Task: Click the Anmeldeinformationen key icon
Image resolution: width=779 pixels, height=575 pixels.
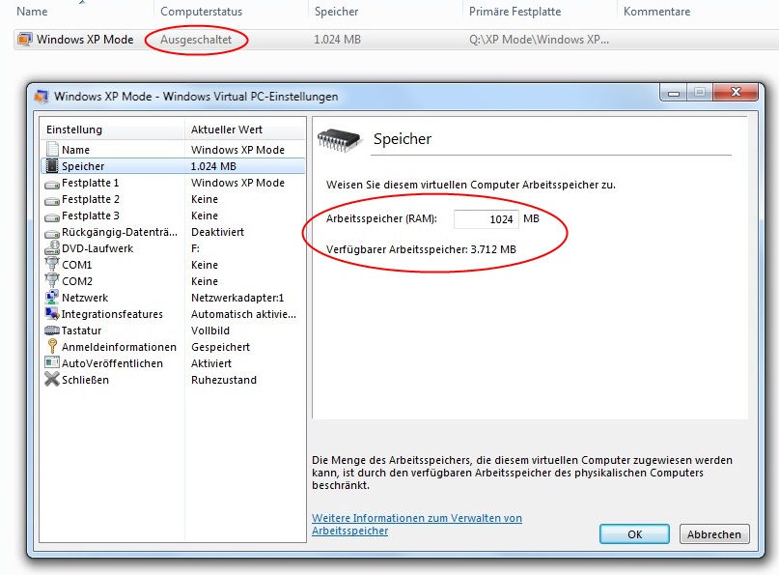Action: 52,346
